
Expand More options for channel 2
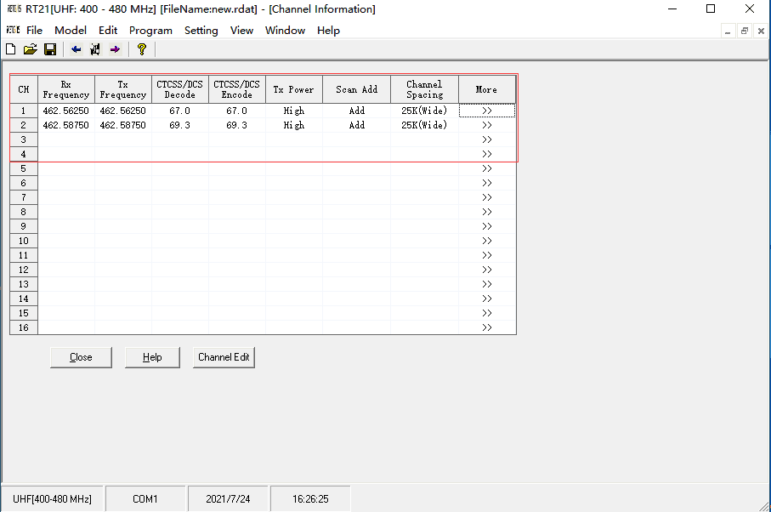(487, 125)
